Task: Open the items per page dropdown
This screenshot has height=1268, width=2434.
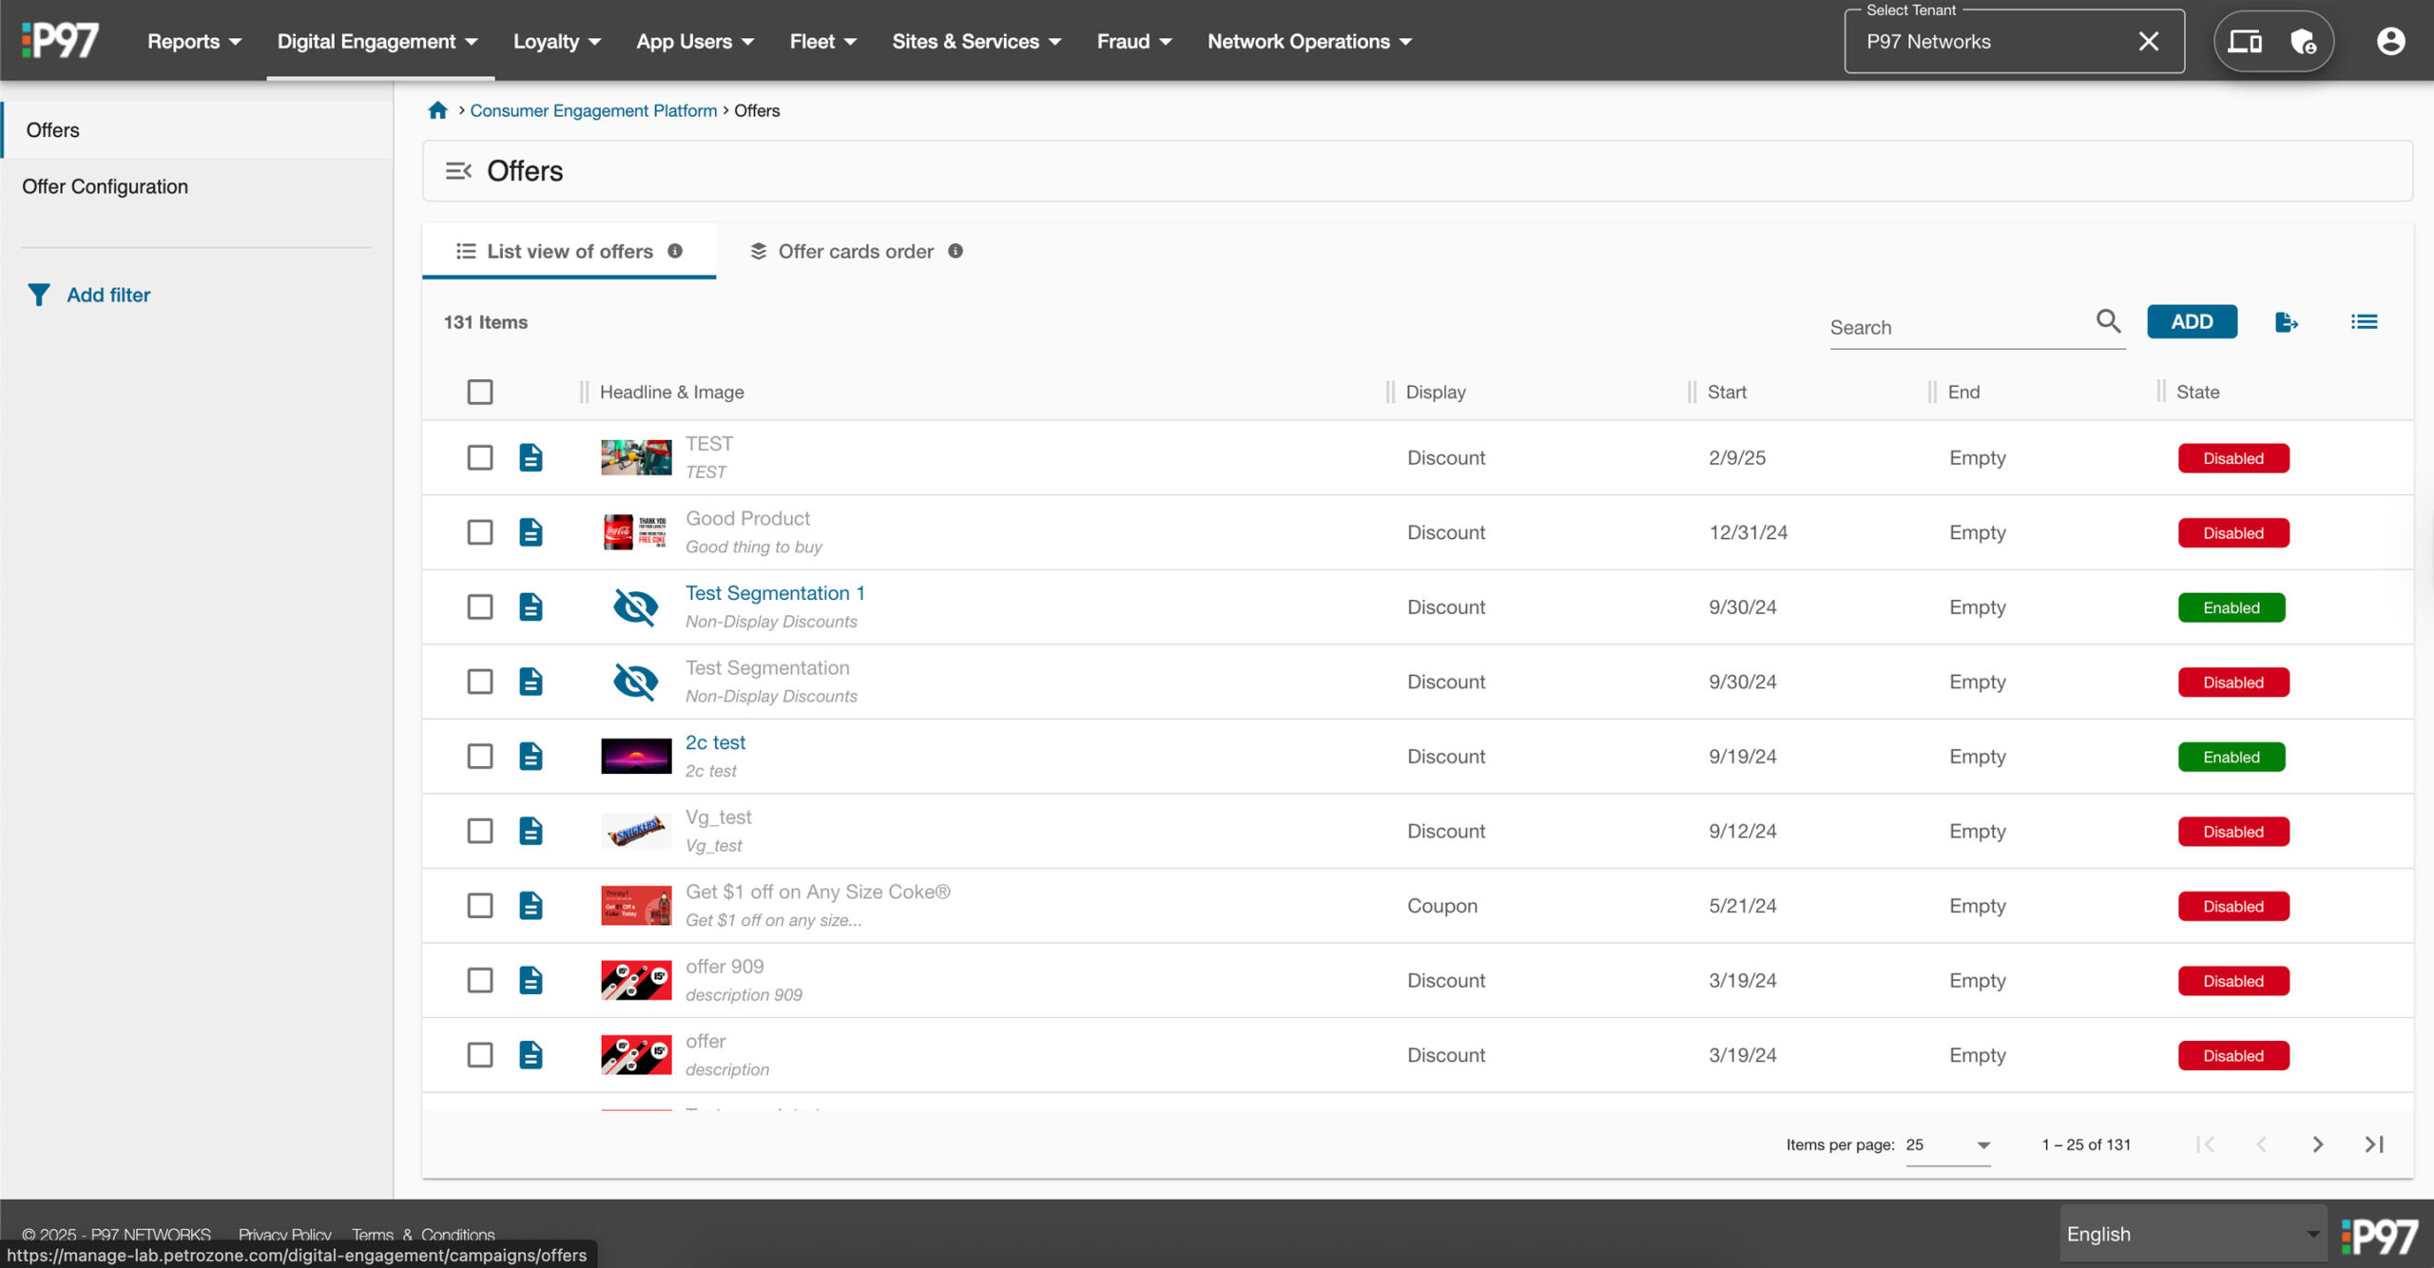Action: click(1947, 1144)
